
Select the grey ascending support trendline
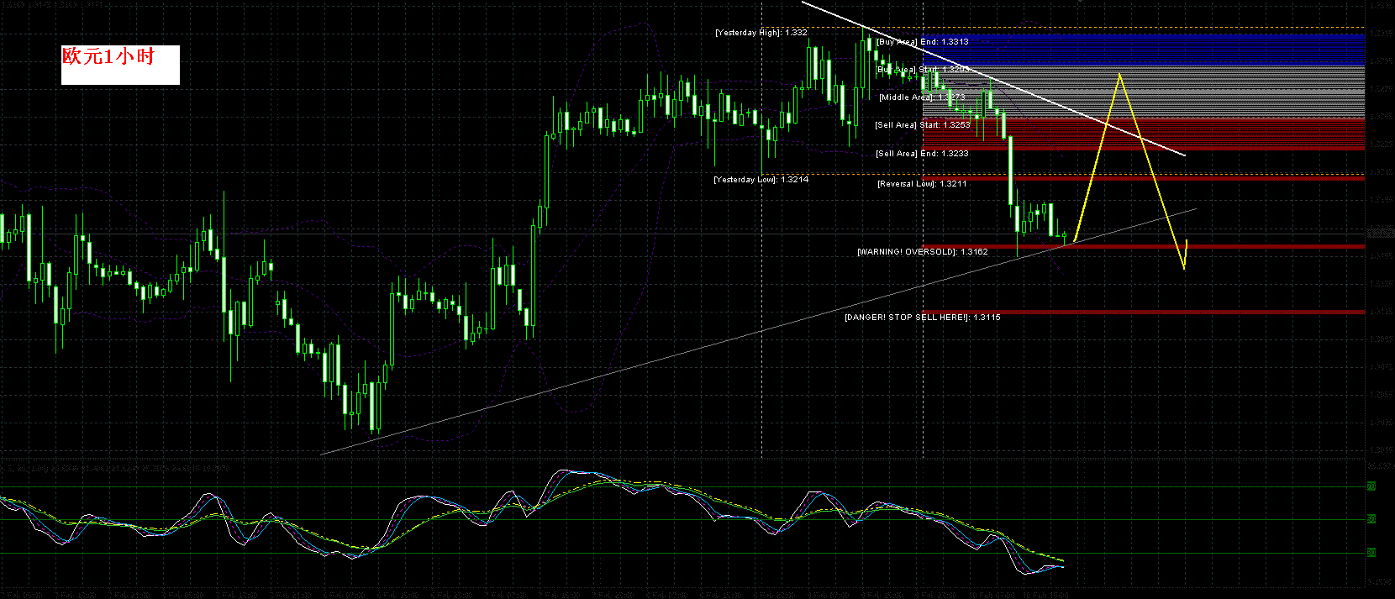tap(758, 332)
